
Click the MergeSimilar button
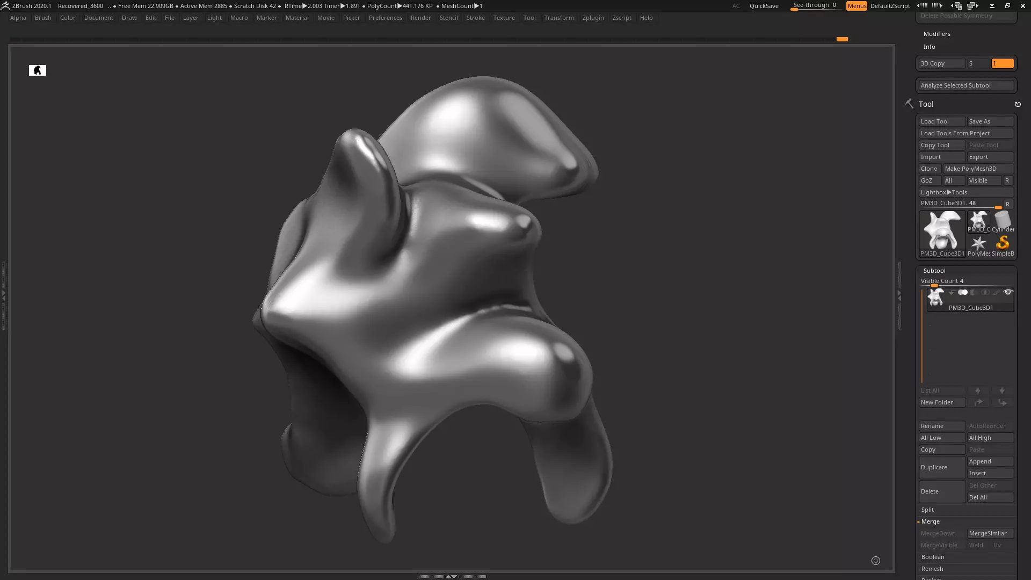coord(990,533)
